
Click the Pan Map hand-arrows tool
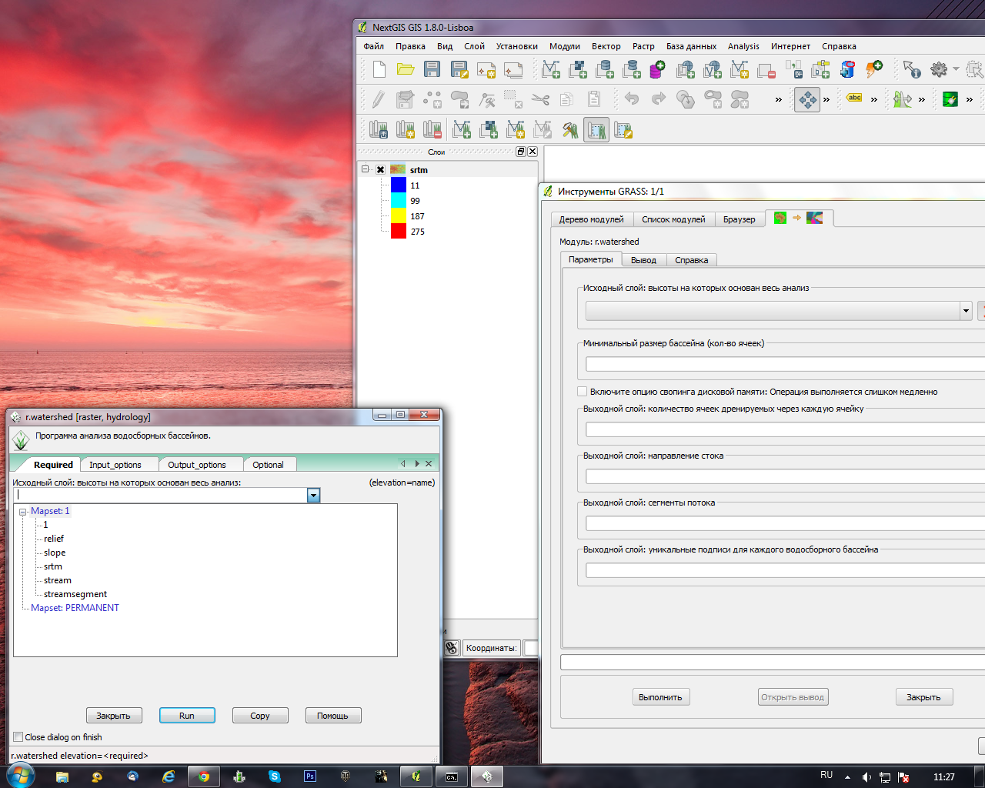click(807, 99)
